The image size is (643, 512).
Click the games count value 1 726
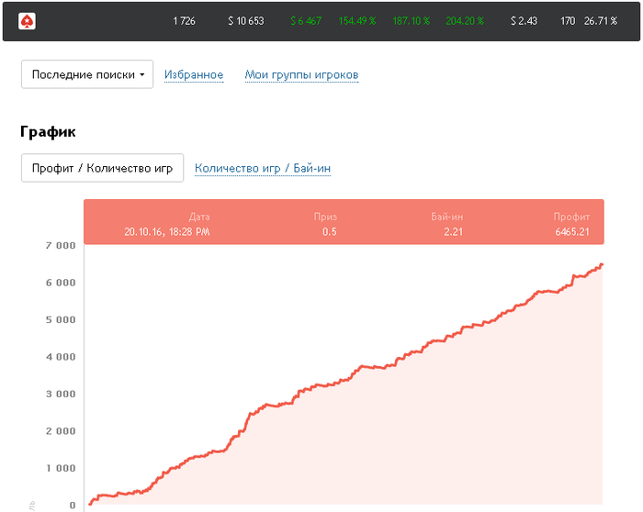tap(184, 21)
